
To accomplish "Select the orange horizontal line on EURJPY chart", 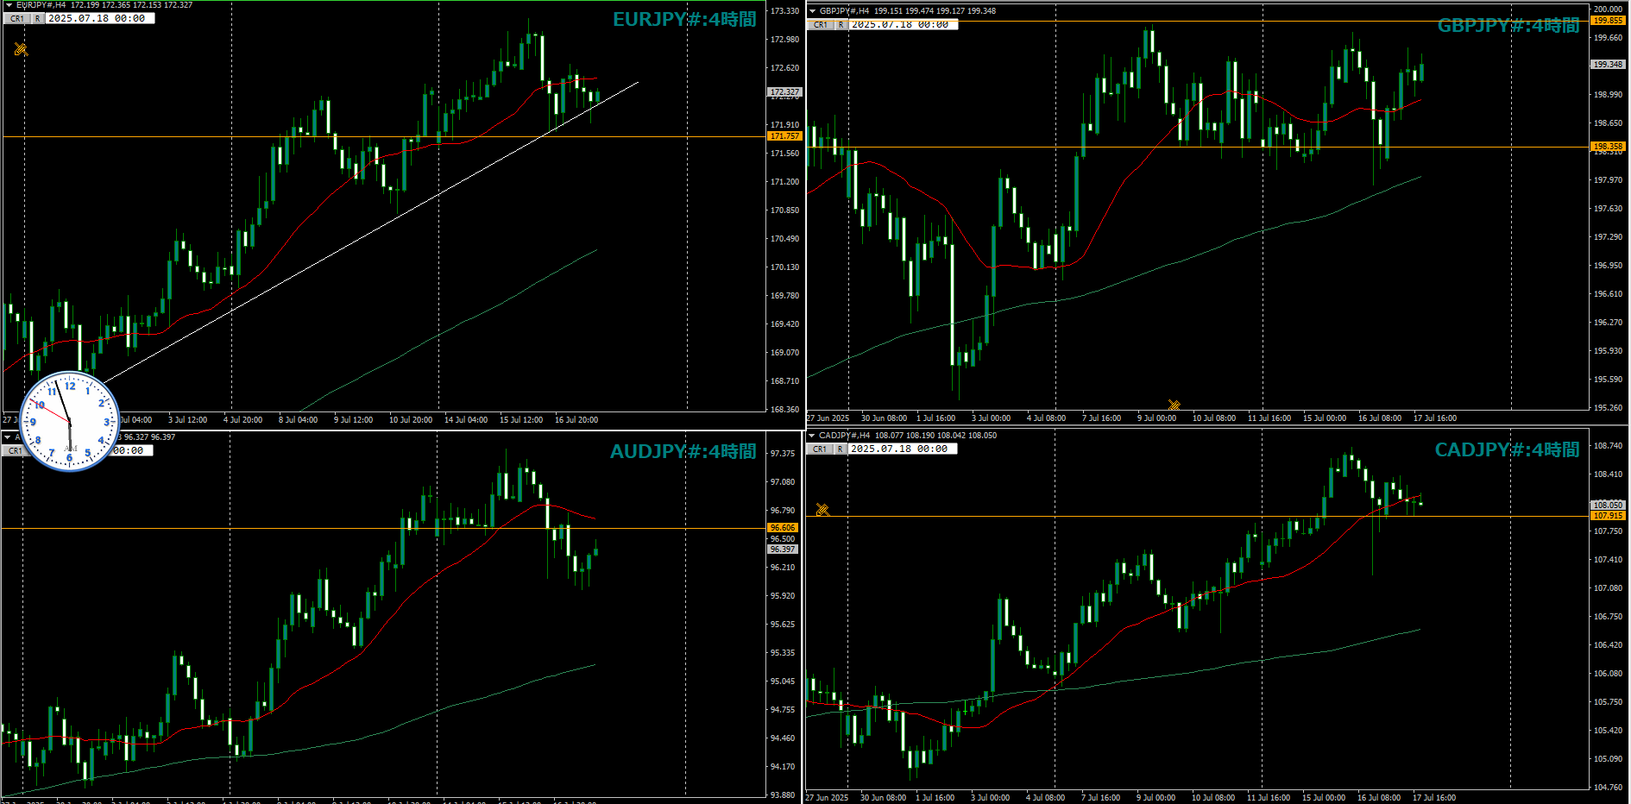I will tap(384, 136).
